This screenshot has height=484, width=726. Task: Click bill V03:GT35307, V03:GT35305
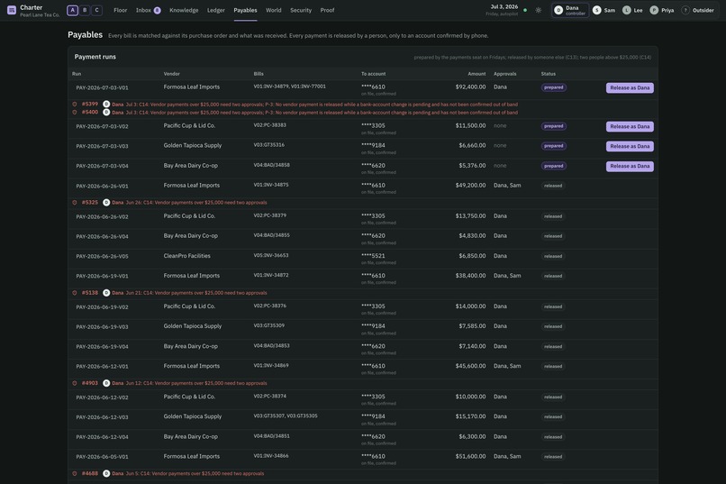tap(286, 416)
